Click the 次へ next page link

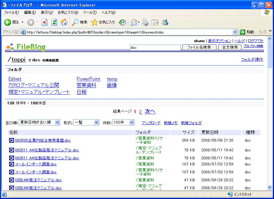150,111
